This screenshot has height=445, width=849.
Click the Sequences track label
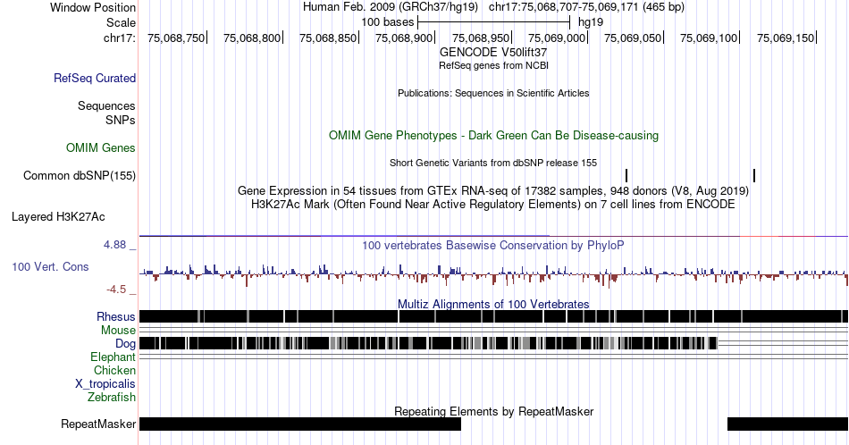(106, 106)
